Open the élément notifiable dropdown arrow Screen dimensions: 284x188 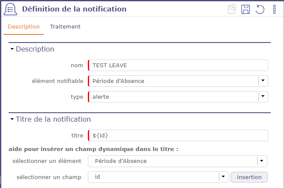[263, 81]
